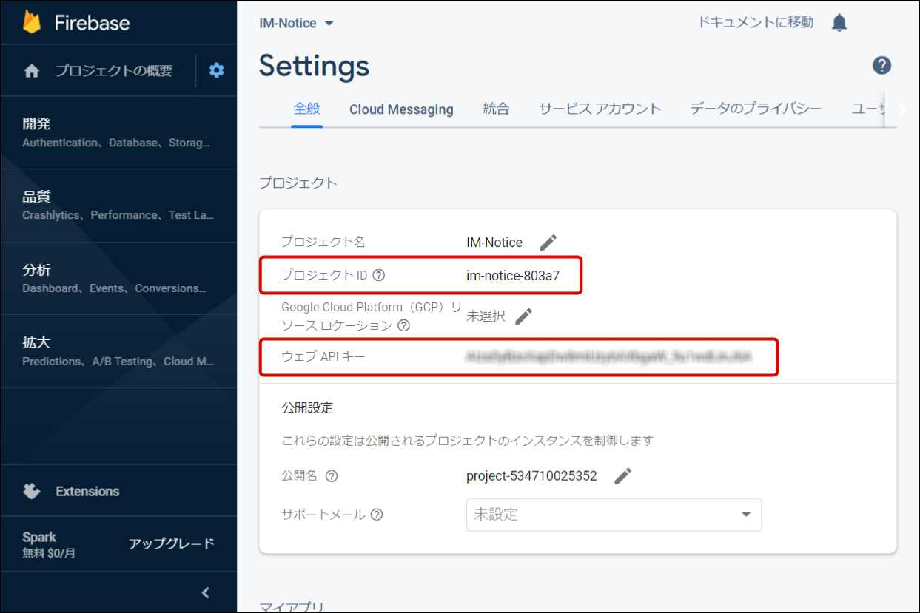Expand the 開発 section
Viewport: 920px width, 613px height.
[118, 132]
